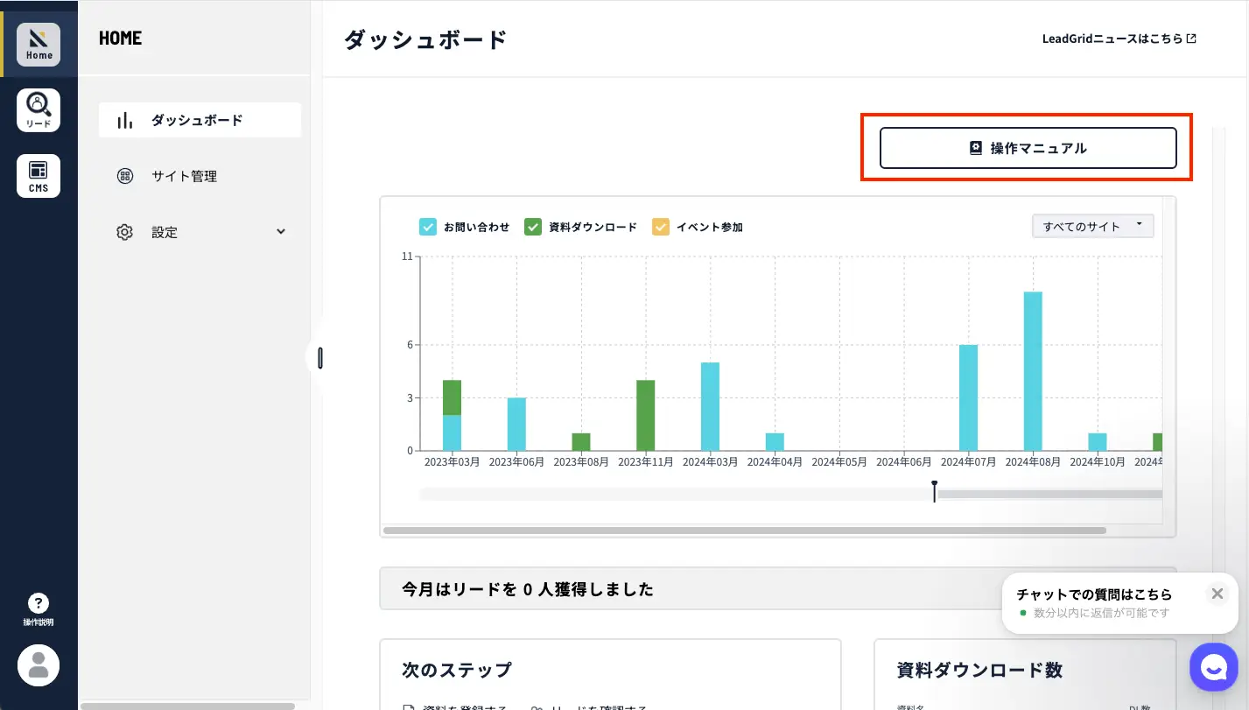Open the chat widget bubble

(x=1214, y=668)
